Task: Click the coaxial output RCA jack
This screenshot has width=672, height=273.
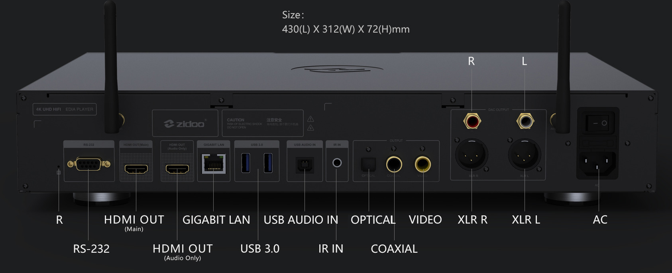Action: point(394,164)
